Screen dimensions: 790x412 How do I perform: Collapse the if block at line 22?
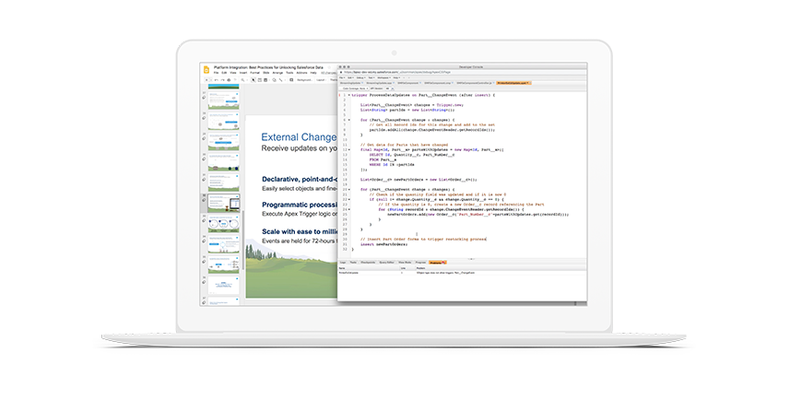[348, 199]
